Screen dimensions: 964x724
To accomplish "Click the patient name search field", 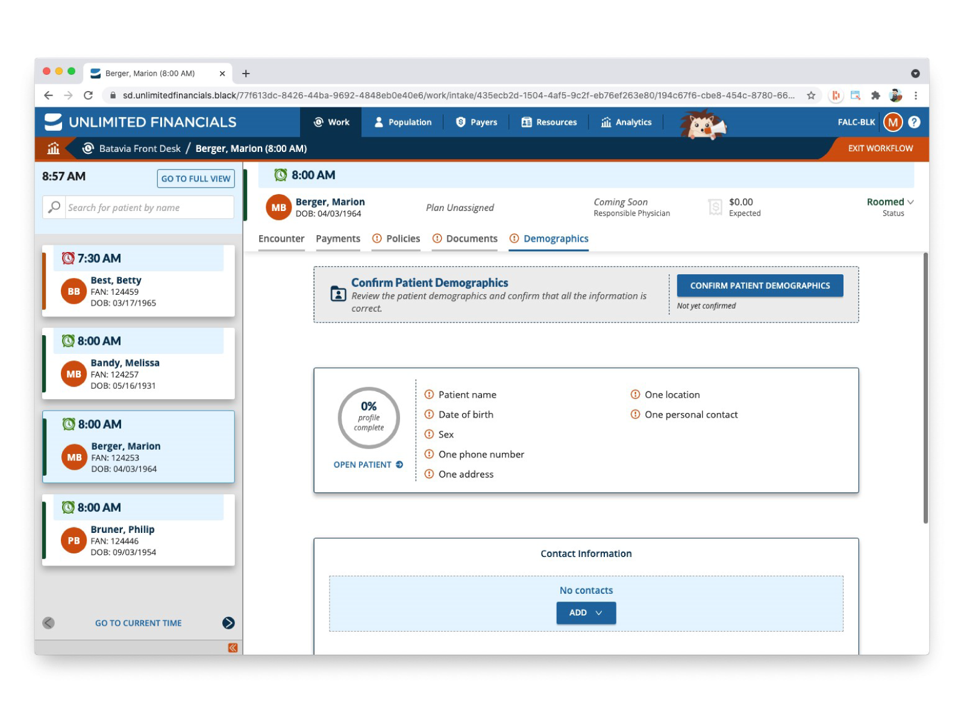I will coord(148,207).
